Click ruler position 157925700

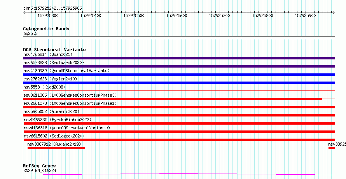tap(219, 16)
